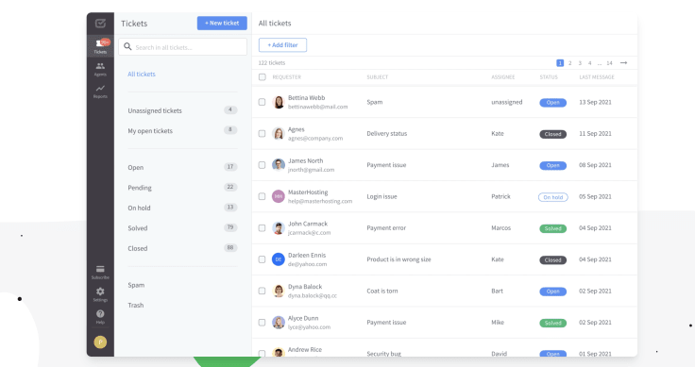
Task: Sort by the Assignee column header
Action: (503, 77)
